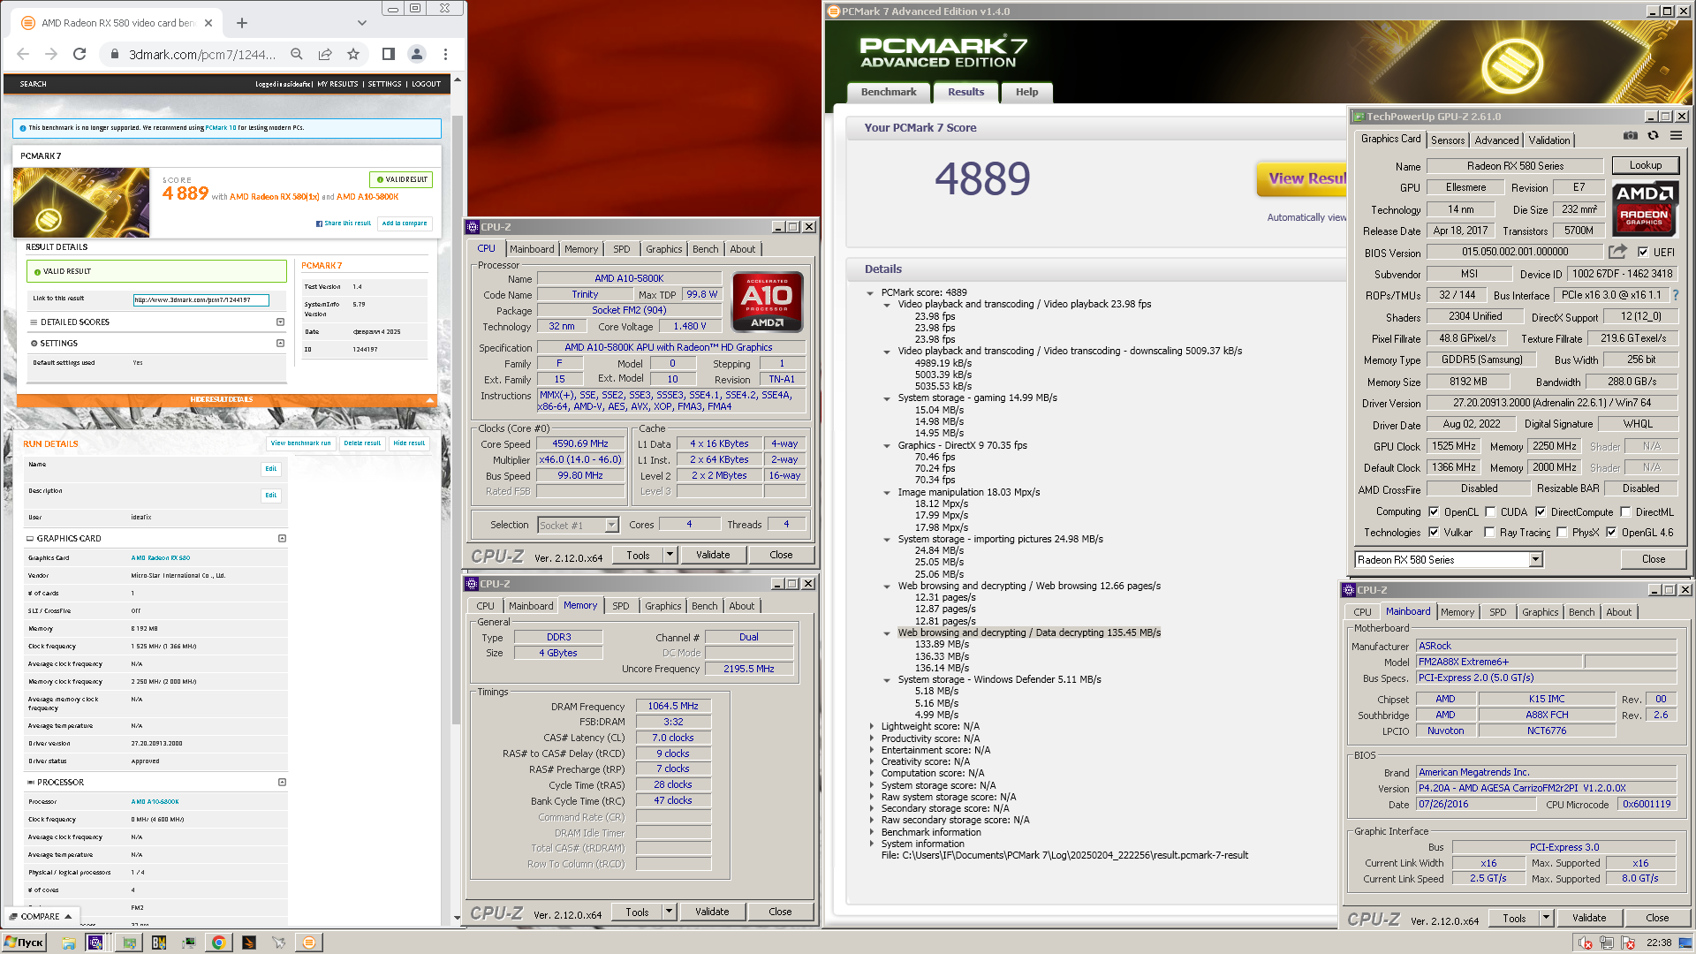Click the Lookup button in GPU-Z

1645,165
